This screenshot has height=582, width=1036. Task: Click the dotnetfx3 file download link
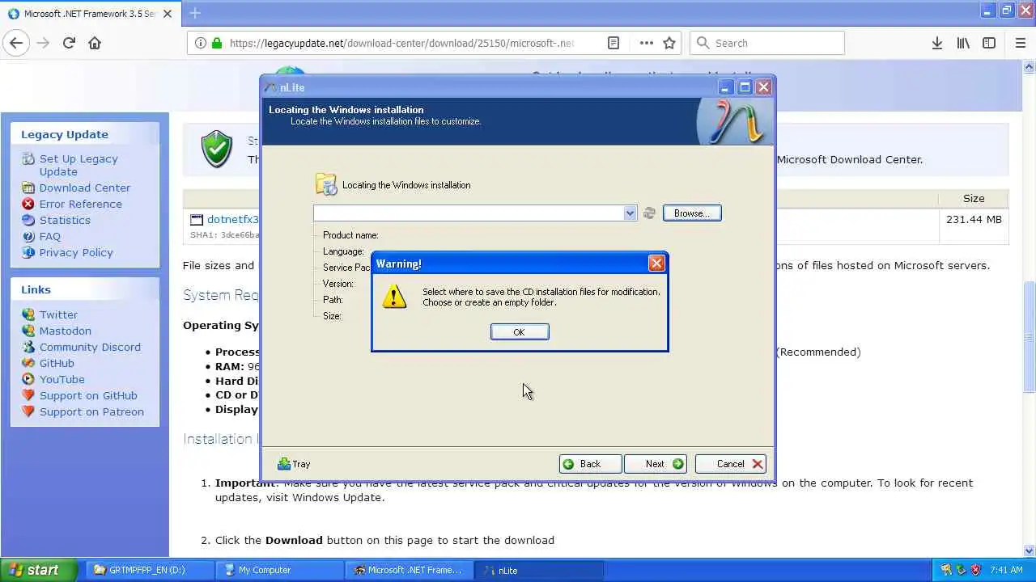coord(233,219)
